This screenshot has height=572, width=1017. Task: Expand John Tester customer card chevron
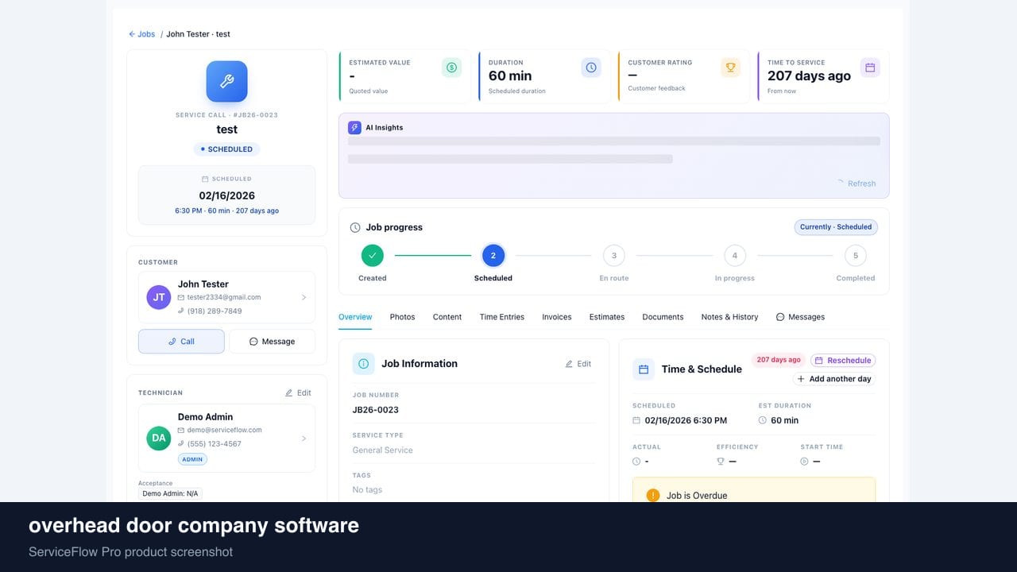[304, 297]
